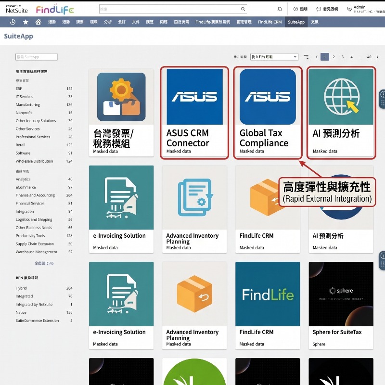The height and width of the screenshot is (385, 385).
Task: Open the feedback speech bubble icon
Action: click(x=319, y=9)
